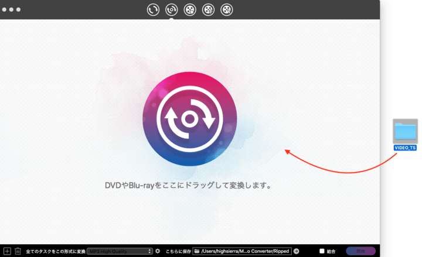Add a file with the plus icon

click(7, 251)
